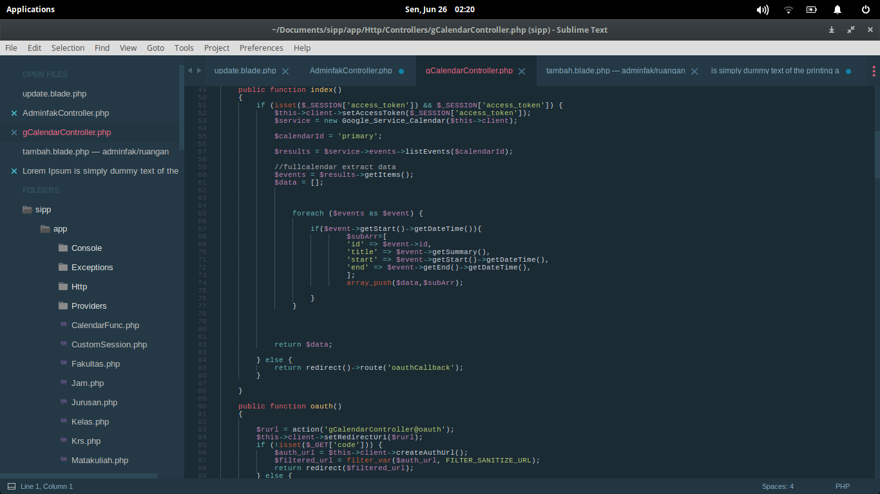Screen dimensions: 880x494
Task: Open the Tools menu
Action: [x=184, y=48]
